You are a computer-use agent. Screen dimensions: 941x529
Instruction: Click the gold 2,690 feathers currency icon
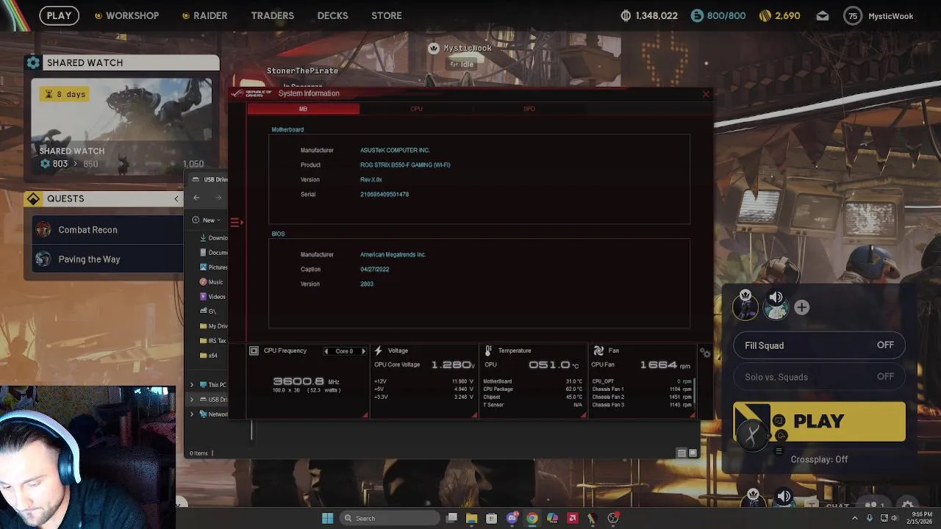(765, 15)
